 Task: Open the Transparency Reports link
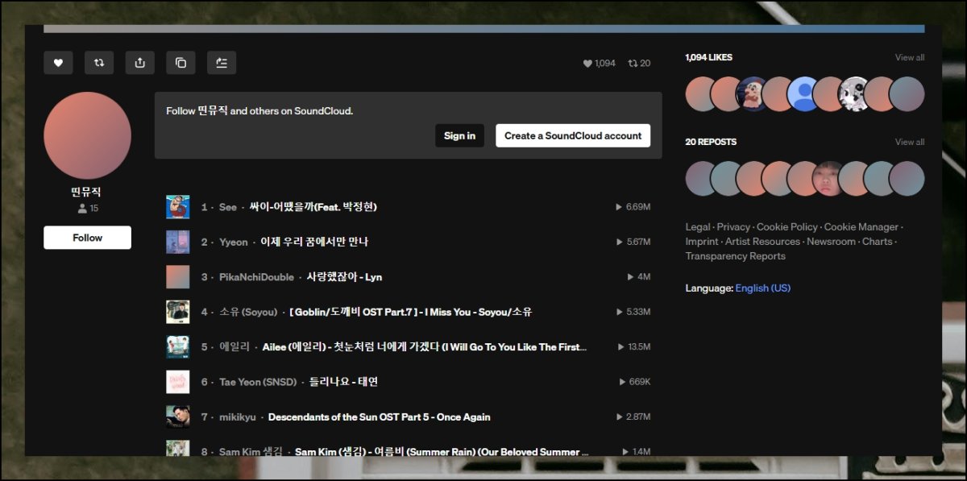click(735, 256)
